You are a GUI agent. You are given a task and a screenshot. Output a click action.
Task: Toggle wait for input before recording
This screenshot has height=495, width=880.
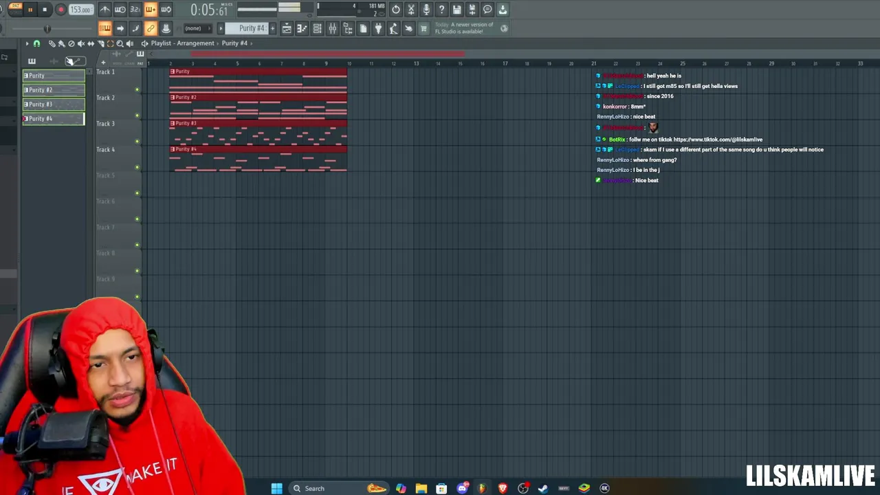(x=120, y=10)
